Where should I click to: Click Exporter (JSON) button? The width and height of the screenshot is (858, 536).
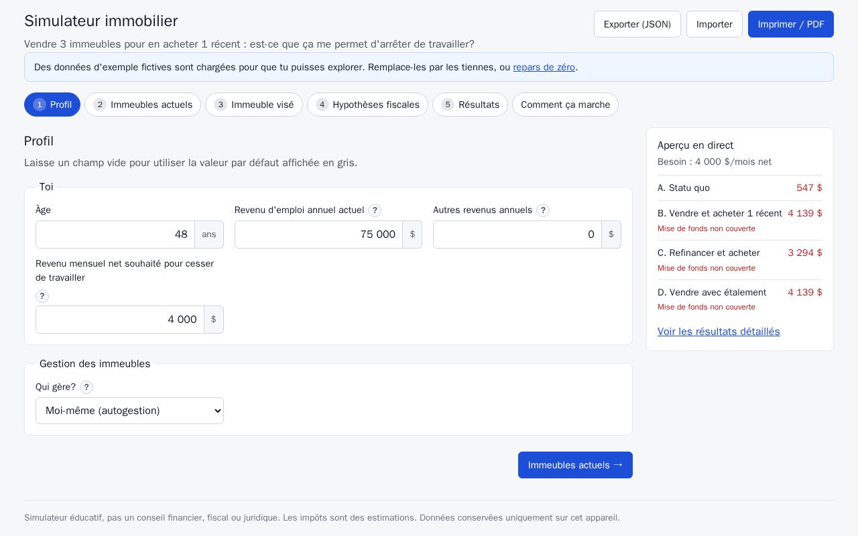click(637, 24)
